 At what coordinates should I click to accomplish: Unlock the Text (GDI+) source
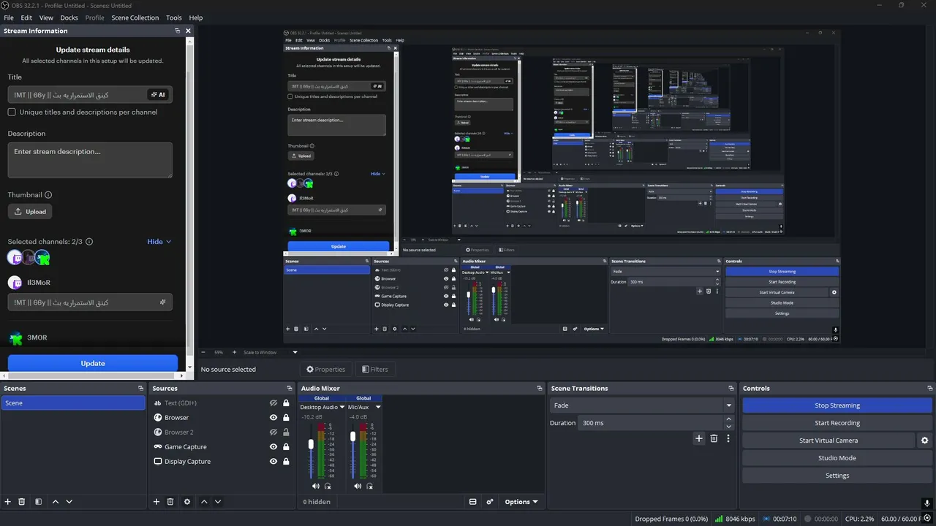286,403
